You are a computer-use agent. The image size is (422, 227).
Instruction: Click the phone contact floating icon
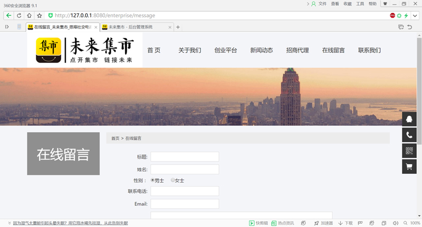[409, 135]
